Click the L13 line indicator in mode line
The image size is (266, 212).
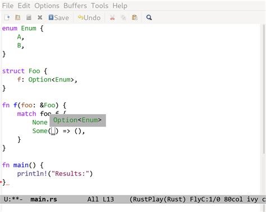point(108,199)
